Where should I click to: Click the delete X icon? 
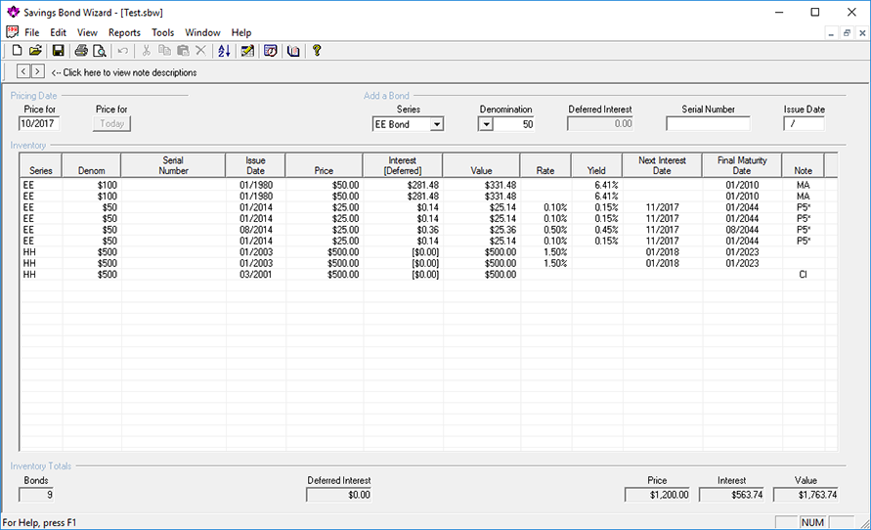[200, 51]
